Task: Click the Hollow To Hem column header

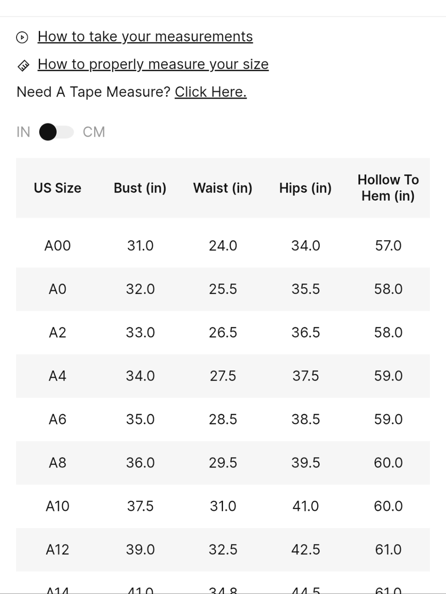Action: pos(388,188)
